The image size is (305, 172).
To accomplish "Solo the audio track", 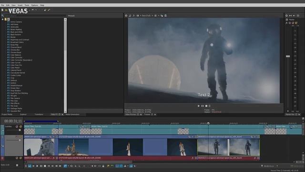I will pyautogui.click(x=20, y=158).
